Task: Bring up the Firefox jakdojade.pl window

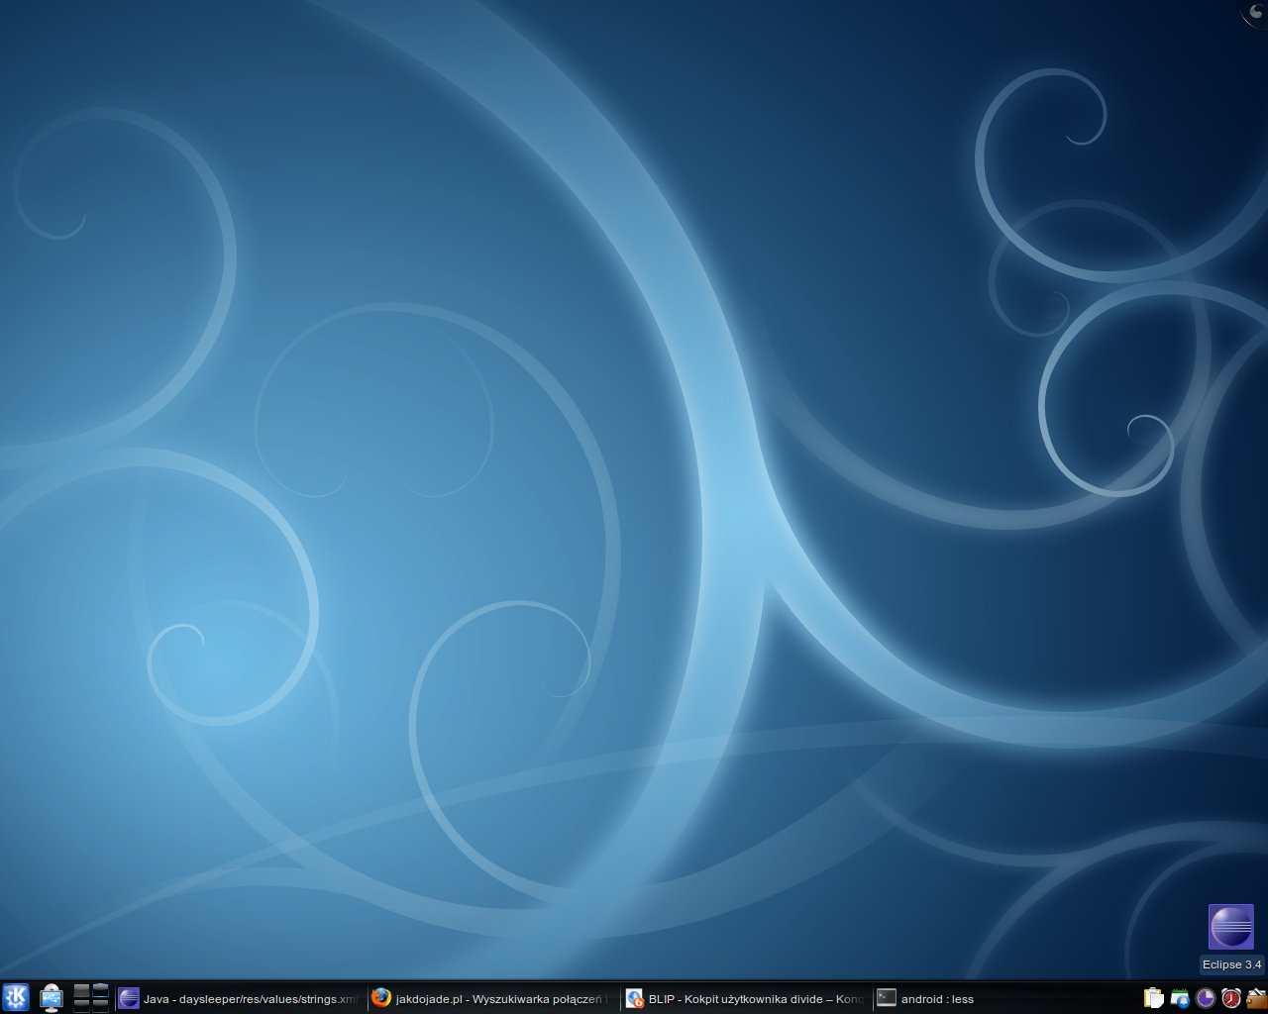Action: (x=490, y=999)
